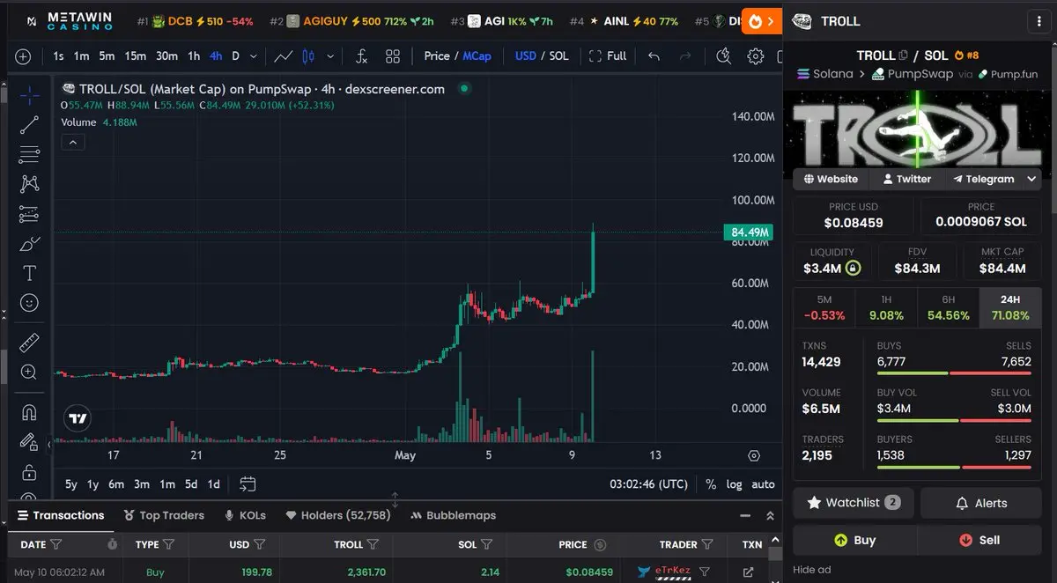Add a symbol to compare
This screenshot has width=1057, height=583.
coord(23,56)
